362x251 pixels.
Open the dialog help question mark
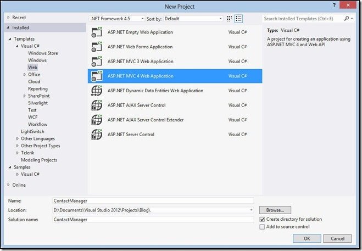click(x=334, y=5)
